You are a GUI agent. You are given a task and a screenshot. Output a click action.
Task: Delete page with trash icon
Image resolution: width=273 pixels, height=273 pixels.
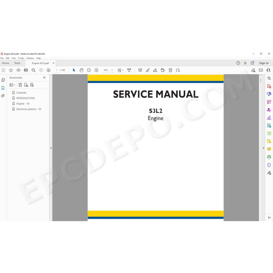(170, 70)
